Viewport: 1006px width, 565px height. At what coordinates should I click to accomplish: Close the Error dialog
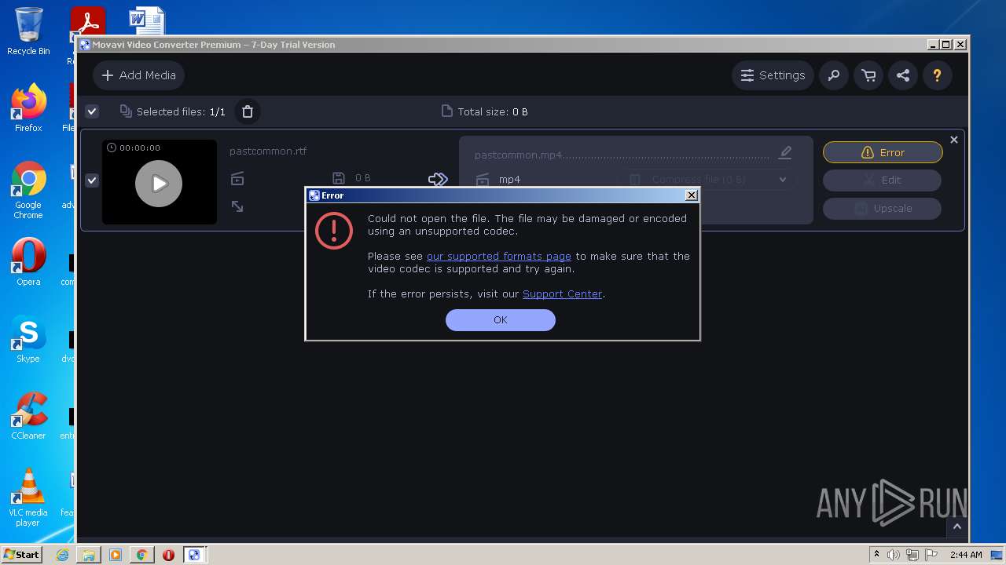click(692, 195)
